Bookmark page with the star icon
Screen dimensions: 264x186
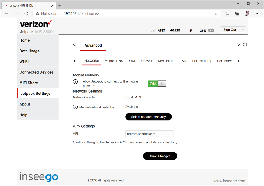point(216,13)
